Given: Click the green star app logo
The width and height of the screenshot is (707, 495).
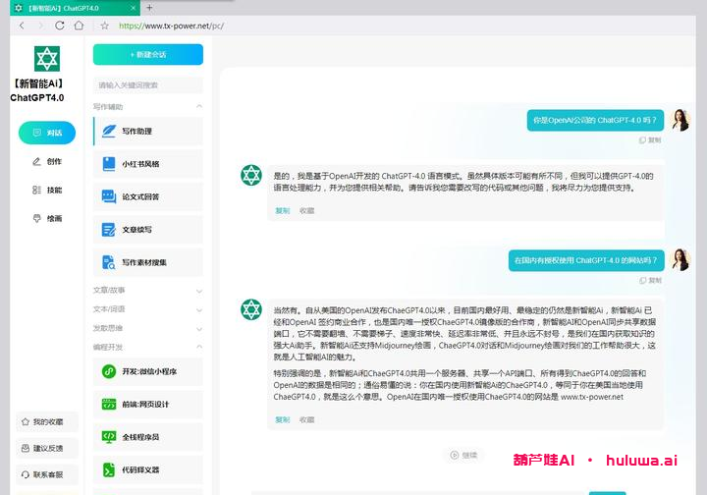Looking at the screenshot, I should tap(47, 59).
